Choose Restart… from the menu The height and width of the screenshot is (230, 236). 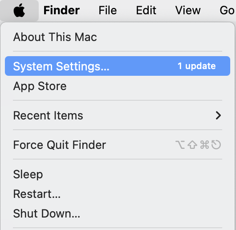coord(118,194)
